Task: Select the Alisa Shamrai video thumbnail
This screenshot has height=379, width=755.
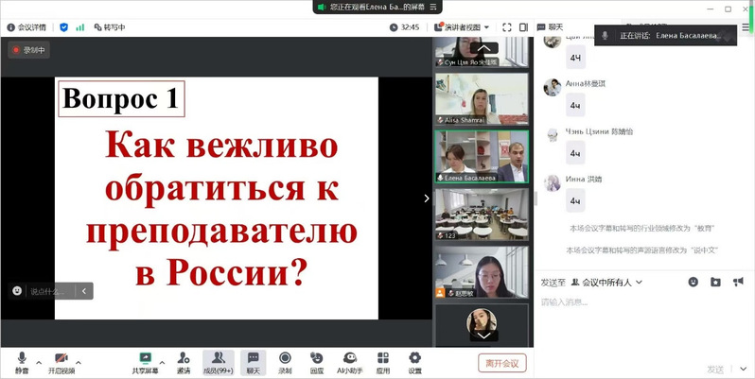Action: tap(481, 99)
